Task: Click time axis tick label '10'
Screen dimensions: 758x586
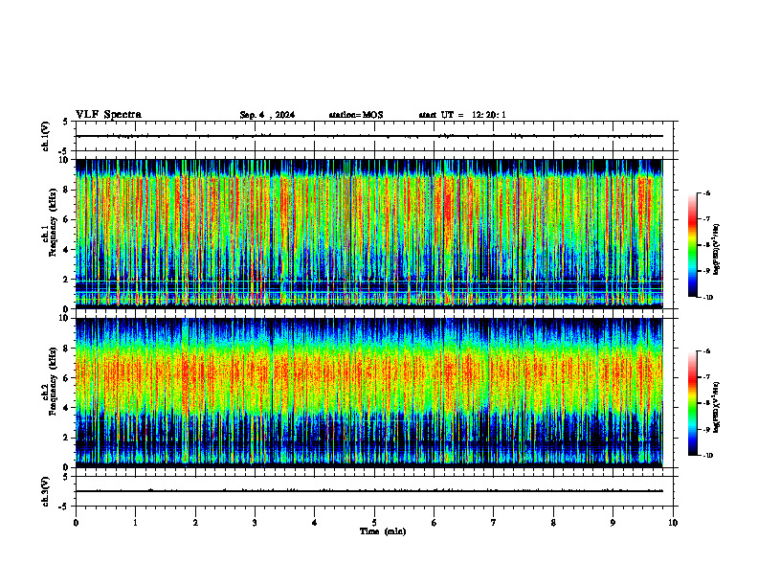Action: (x=673, y=523)
